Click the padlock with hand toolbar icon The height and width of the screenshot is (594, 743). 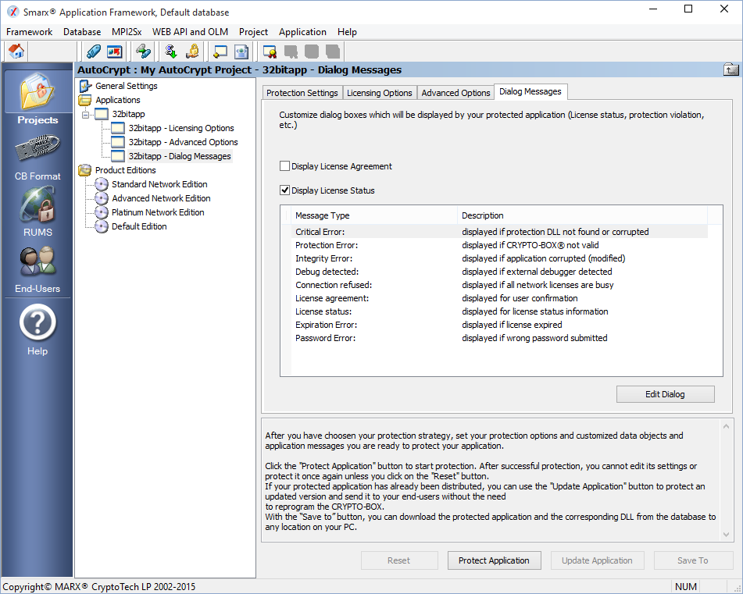(191, 52)
